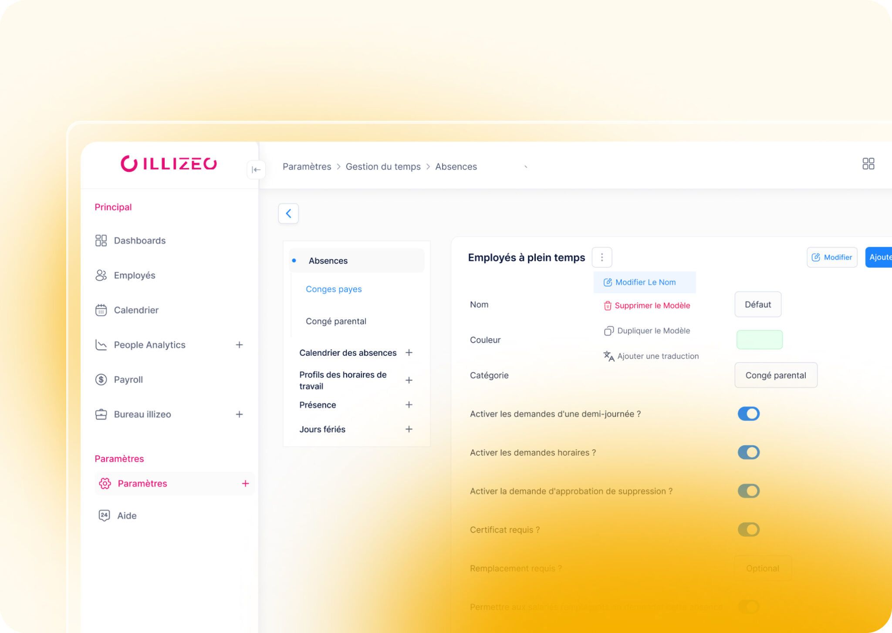
Task: Expand People Analytics with plus icon
Action: (x=239, y=345)
